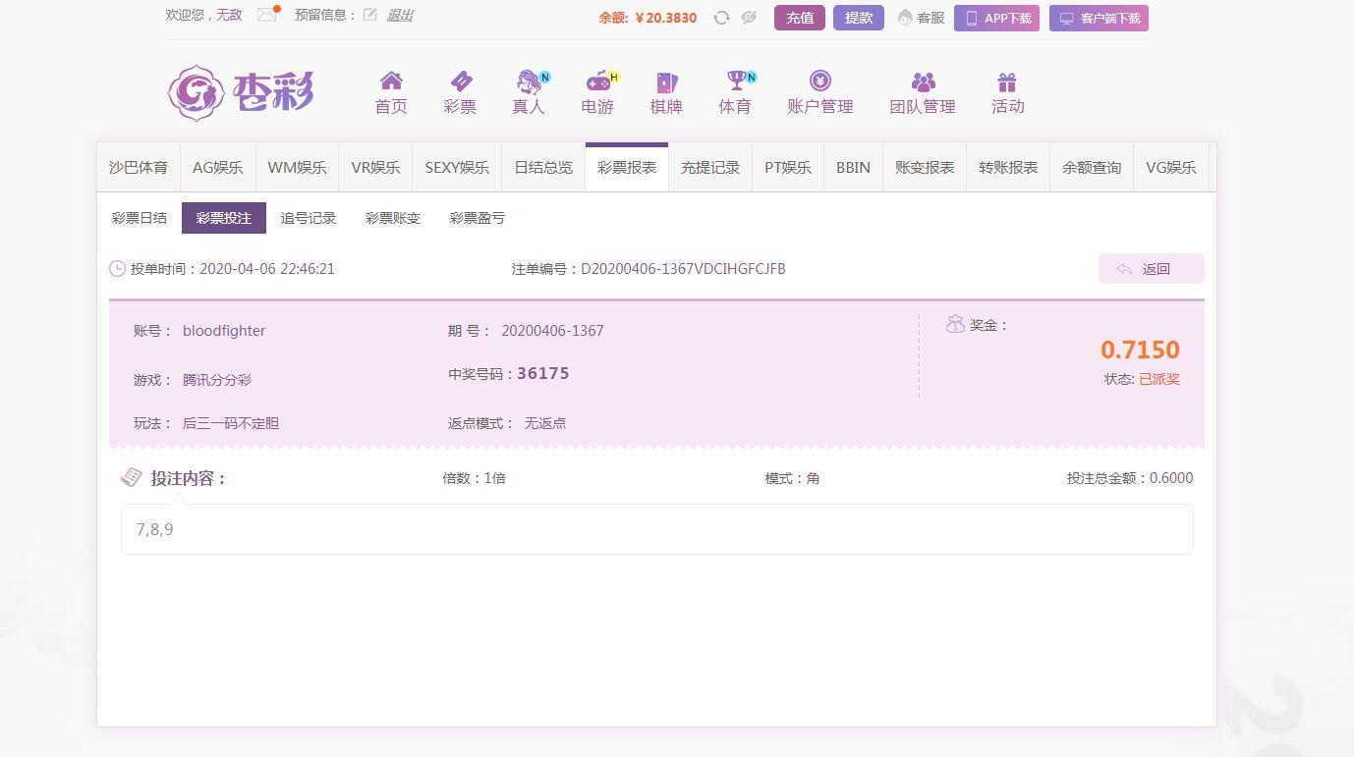Click the 已派奖 status text

[1159, 379]
